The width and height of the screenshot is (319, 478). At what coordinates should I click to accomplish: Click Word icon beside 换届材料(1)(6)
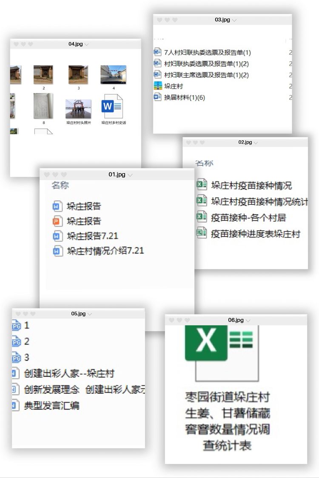(157, 97)
